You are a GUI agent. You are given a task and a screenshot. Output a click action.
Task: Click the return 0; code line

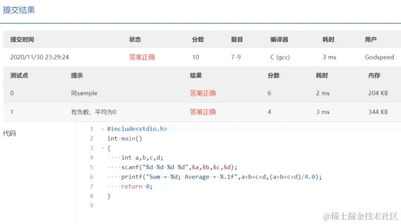[136, 187]
